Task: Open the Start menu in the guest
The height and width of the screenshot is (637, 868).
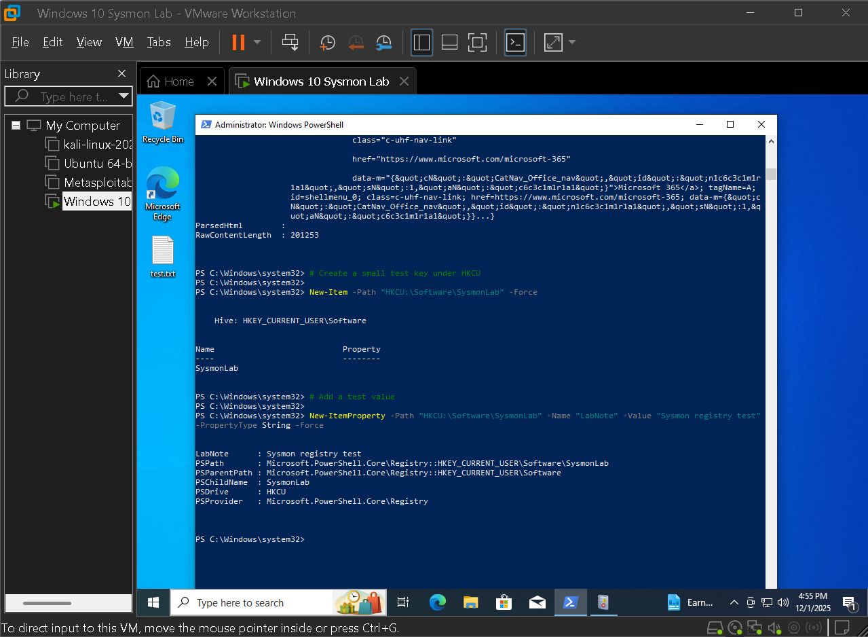Action: [x=152, y=602]
